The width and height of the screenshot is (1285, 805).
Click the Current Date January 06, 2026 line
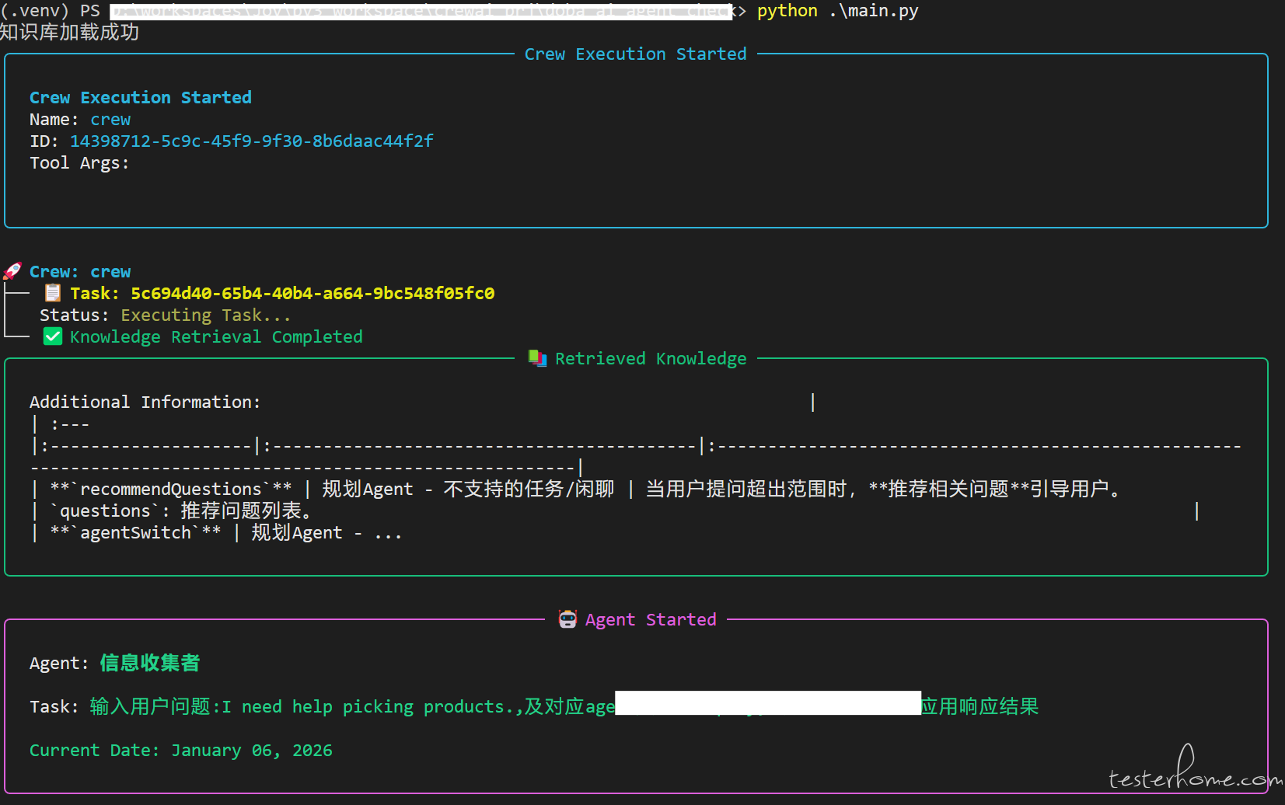(180, 750)
